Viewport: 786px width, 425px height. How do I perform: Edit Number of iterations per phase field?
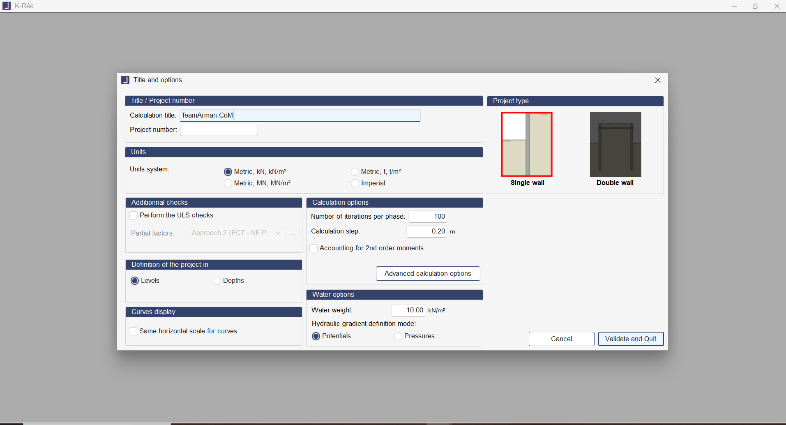[x=427, y=217]
